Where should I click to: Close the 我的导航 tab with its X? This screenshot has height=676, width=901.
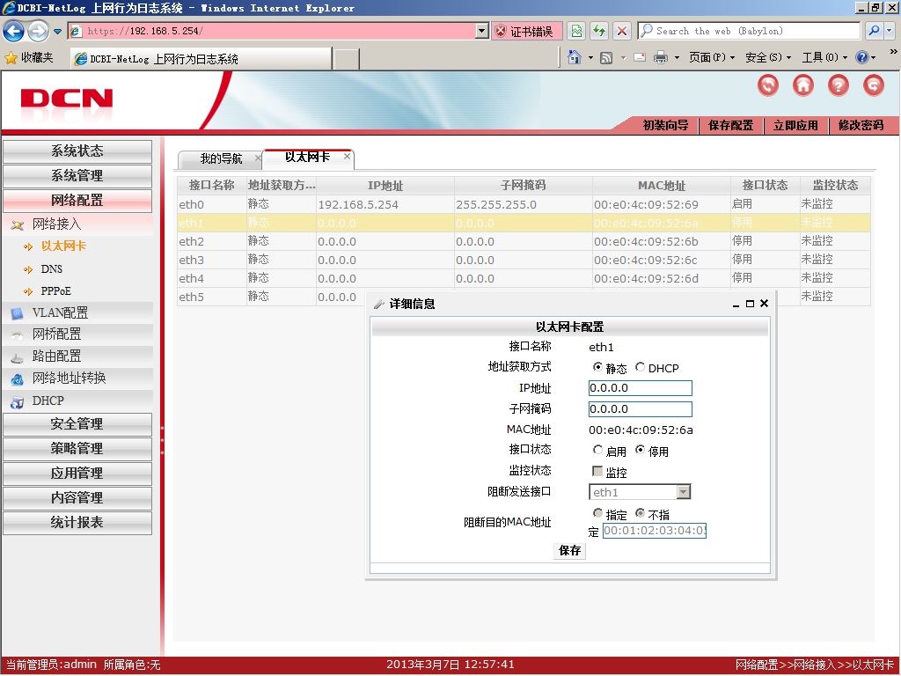coord(258,158)
